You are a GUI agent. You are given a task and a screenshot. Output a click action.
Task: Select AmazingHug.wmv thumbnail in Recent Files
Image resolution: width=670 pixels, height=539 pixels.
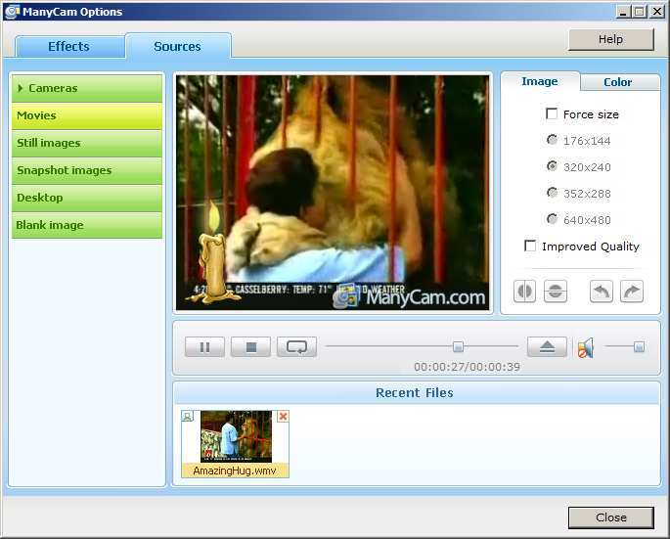(236, 436)
